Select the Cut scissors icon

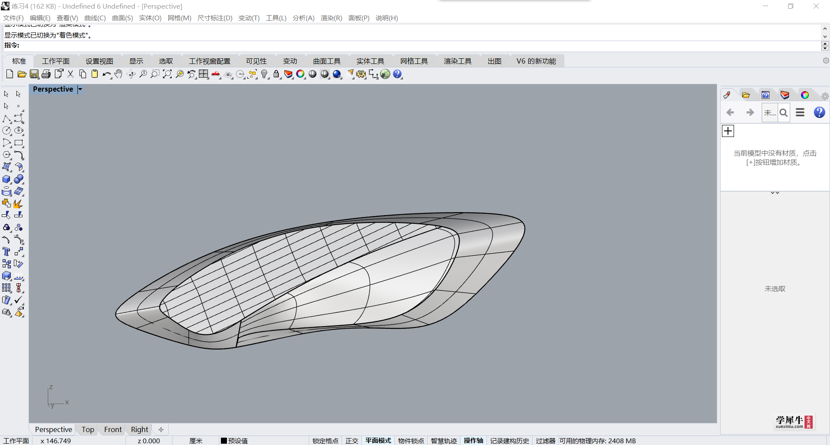70,74
